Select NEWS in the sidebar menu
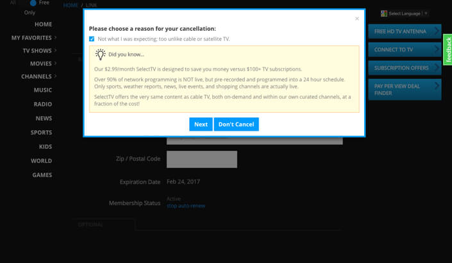The width and height of the screenshot is (452, 263). [44, 119]
